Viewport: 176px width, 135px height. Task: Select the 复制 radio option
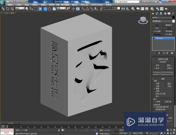pyautogui.click(x=165, y=65)
